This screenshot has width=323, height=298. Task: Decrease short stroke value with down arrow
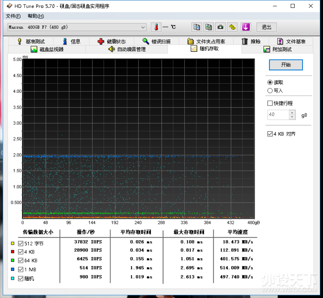pos(292,117)
